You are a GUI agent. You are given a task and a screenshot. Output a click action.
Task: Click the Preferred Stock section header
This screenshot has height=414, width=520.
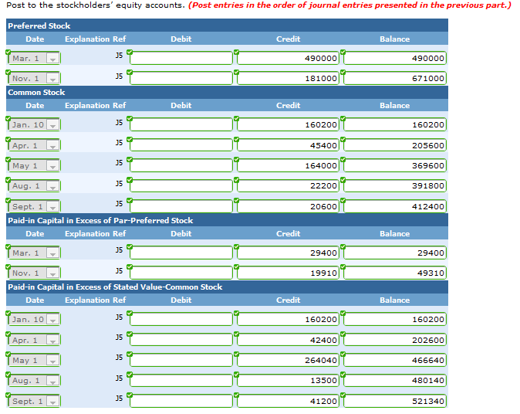(227, 25)
